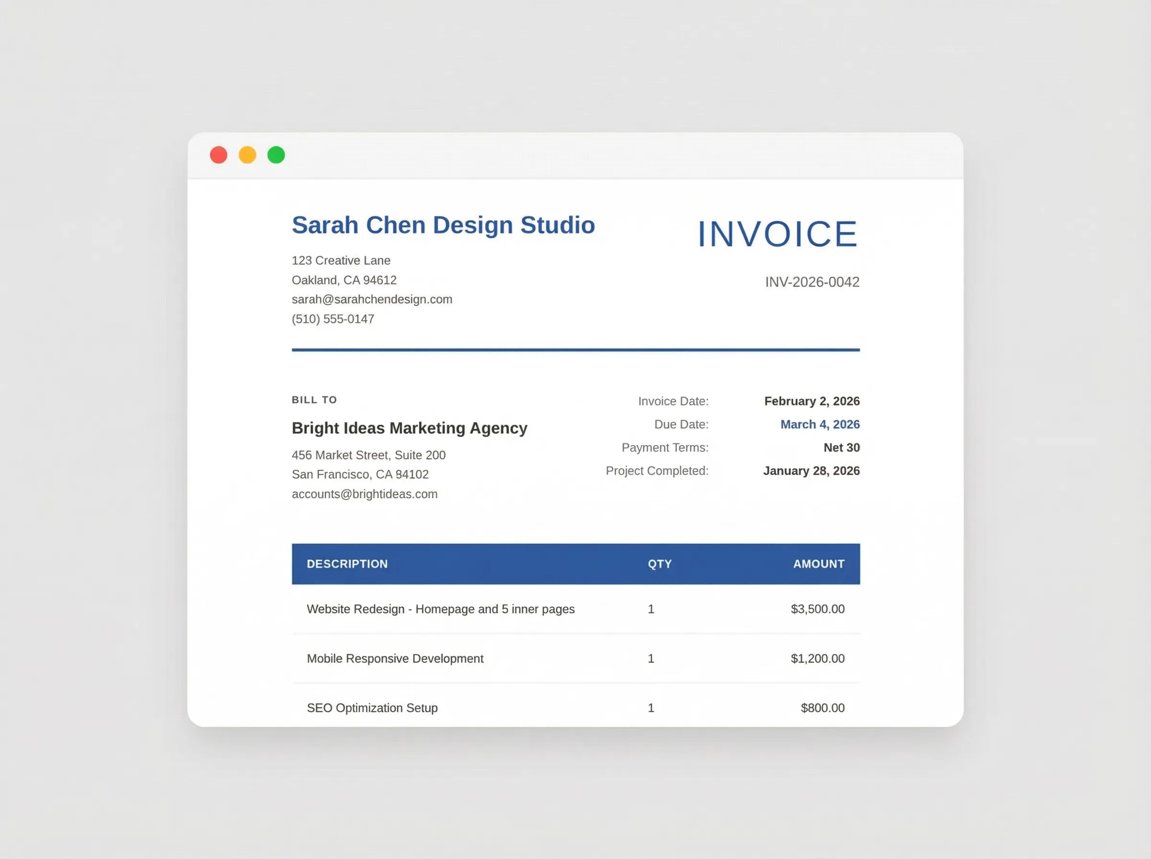Click the red close window button

[218, 155]
